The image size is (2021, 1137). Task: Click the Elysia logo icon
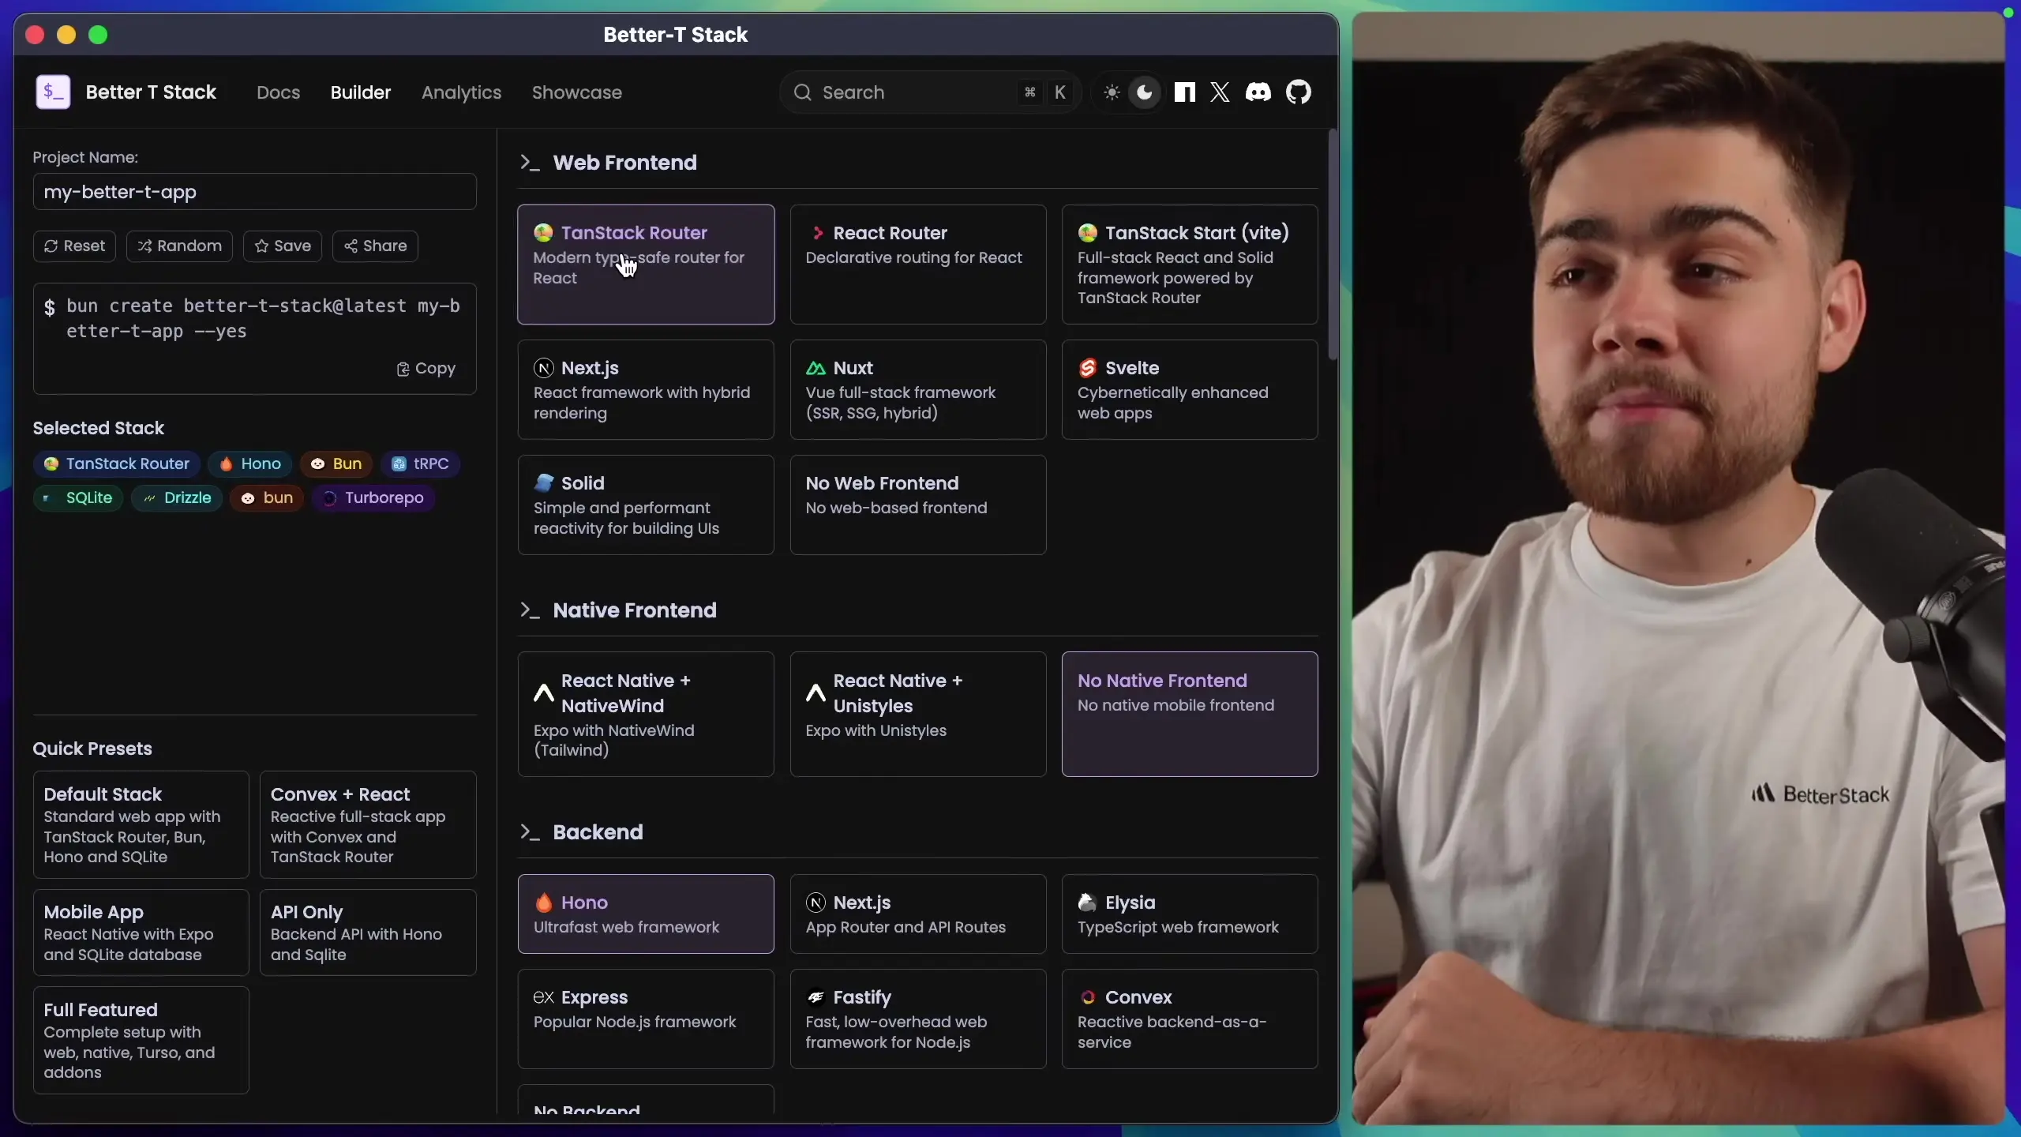tap(1088, 902)
